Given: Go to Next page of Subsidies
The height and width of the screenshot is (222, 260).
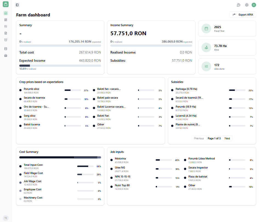Looking at the screenshot, I should pos(227,138).
